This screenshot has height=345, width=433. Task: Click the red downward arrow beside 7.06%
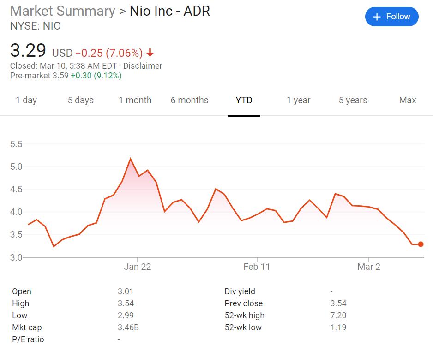coord(149,53)
